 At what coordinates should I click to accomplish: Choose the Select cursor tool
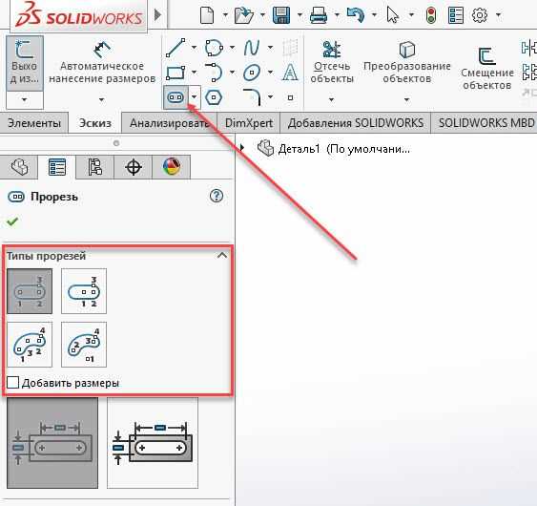[x=392, y=15]
